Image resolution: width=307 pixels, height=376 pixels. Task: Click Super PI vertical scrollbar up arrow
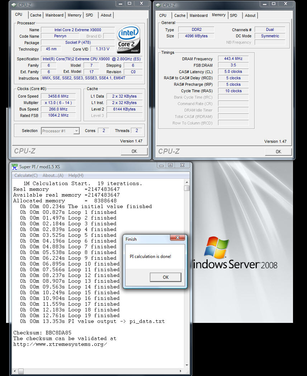point(187,183)
